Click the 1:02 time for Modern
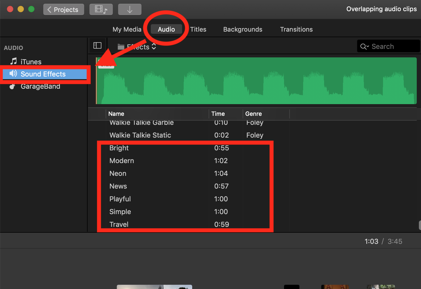The height and width of the screenshot is (289, 421). click(221, 161)
